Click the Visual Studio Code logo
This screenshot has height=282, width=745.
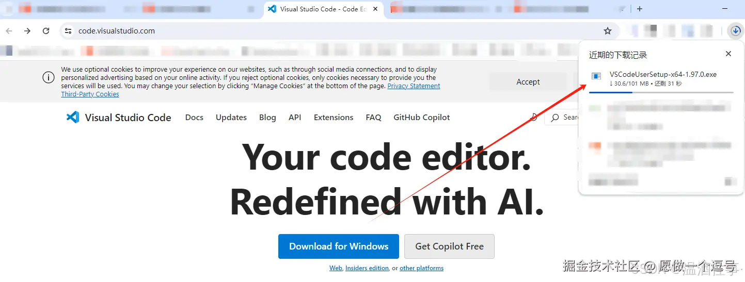[x=73, y=117]
